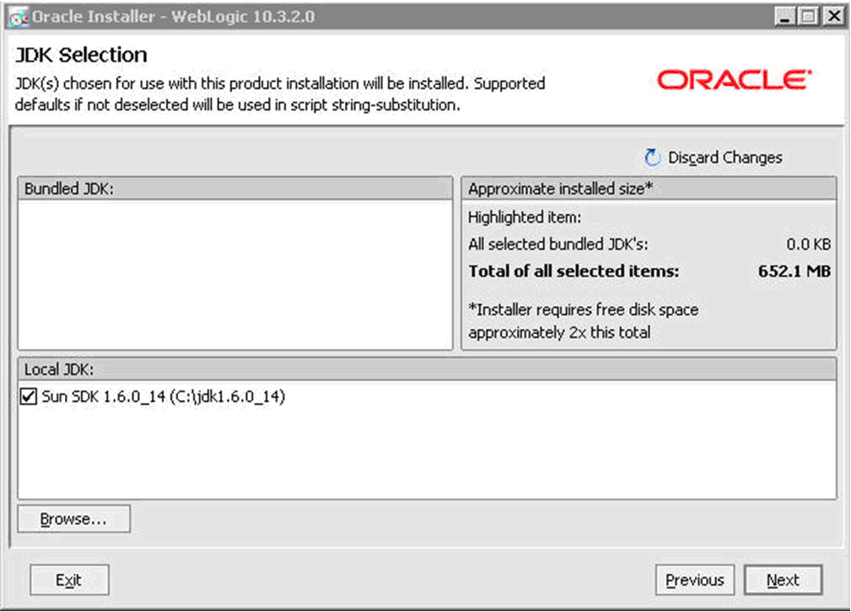Click the Exit button
This screenshot has height=612, width=851.
[x=69, y=580]
